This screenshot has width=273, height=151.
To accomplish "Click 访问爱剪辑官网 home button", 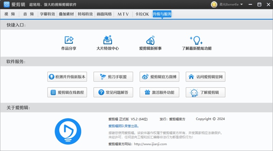I will 205,77.
